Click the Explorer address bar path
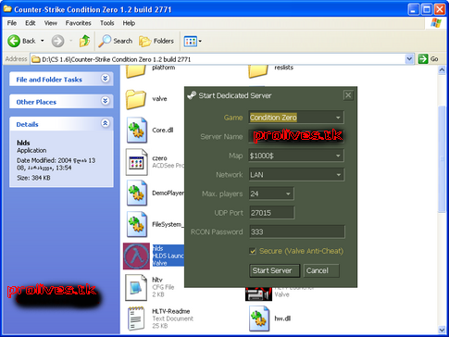Image resolution: width=449 pixels, height=337 pixels. (x=218, y=59)
